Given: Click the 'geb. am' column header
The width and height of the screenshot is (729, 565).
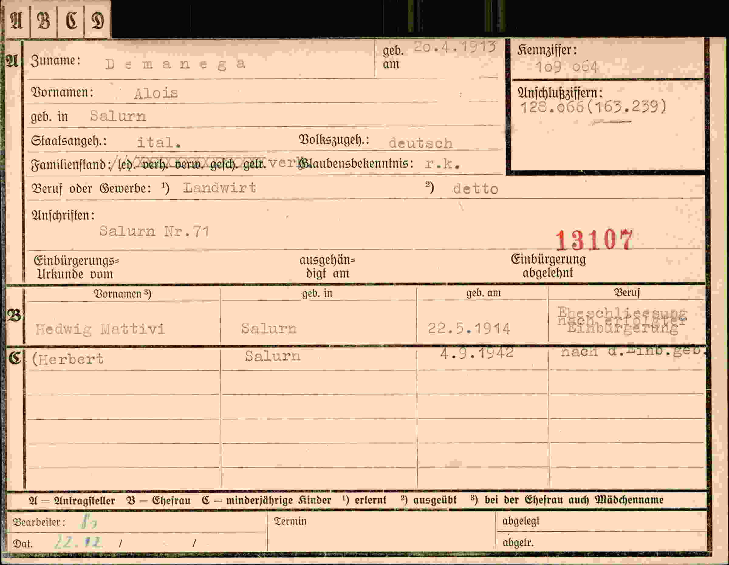Looking at the screenshot, I should click(483, 293).
